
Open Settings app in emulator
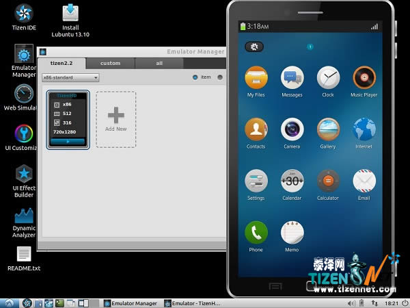256,185
